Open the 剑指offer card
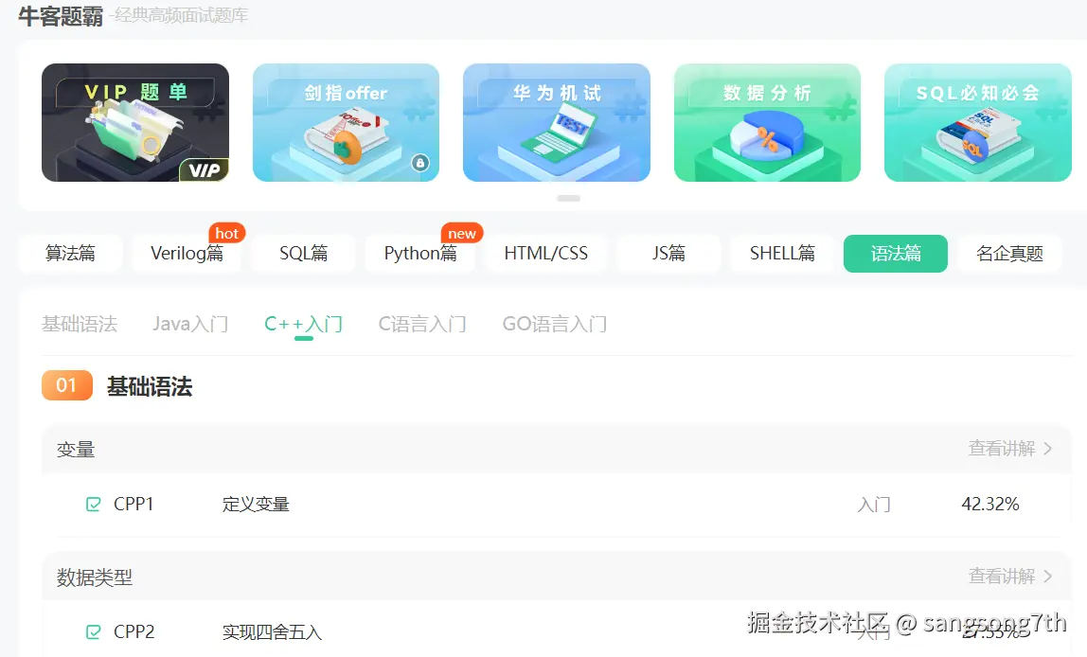1087x657 pixels. [x=346, y=123]
